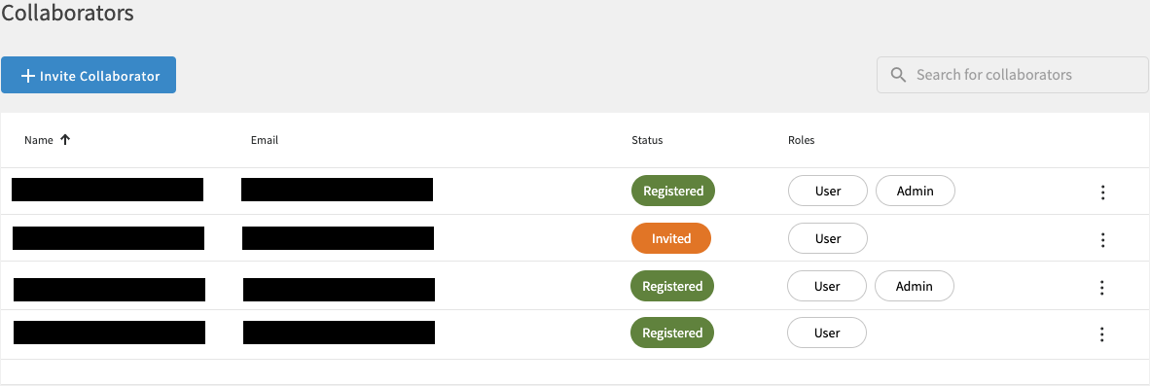Open three-dot menu for first collaborator
1150x386 pixels.
click(x=1101, y=192)
